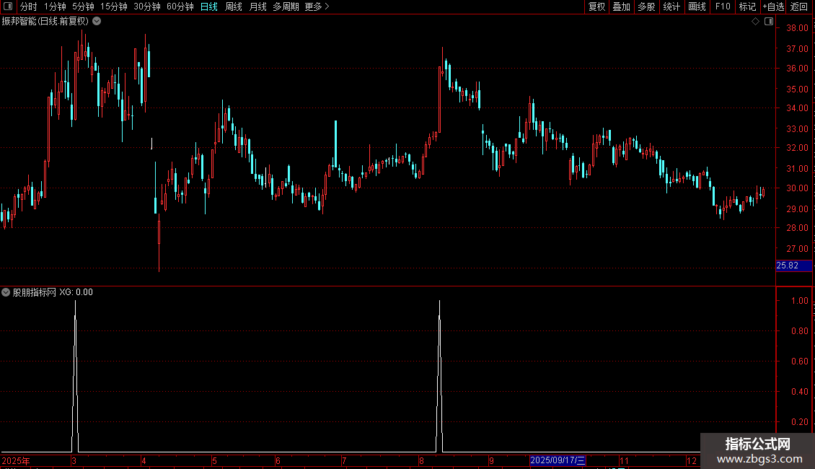Click the 振邦智能(日线.前复权) title
Viewport: 815px width, 469px height.
[45, 22]
